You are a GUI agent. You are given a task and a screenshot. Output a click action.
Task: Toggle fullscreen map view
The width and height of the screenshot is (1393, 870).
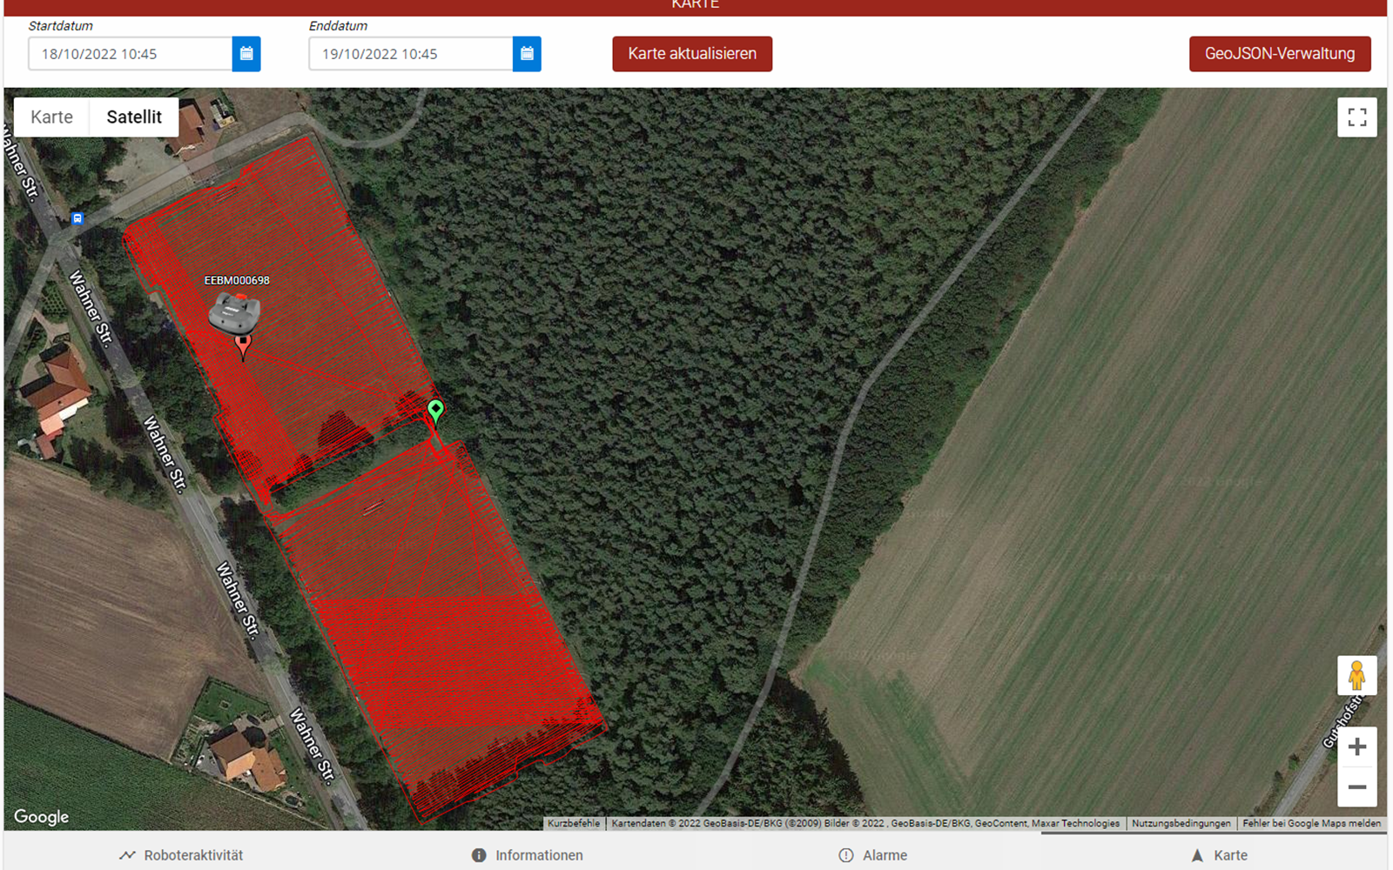(x=1357, y=117)
